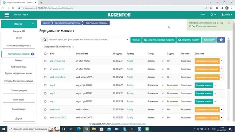The image size is (235, 132).
Task: Click the lock icon in orel-server row
Action: (163, 109)
